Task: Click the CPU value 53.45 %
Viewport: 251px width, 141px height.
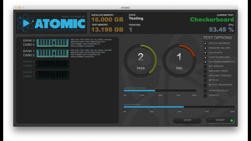Action: (x=221, y=29)
